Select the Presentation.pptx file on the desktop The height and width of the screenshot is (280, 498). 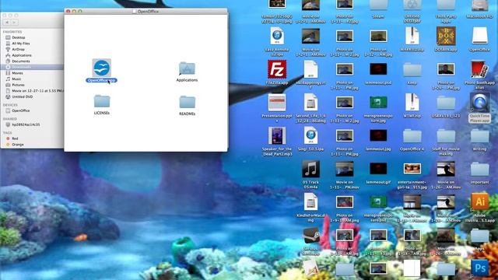point(277,103)
